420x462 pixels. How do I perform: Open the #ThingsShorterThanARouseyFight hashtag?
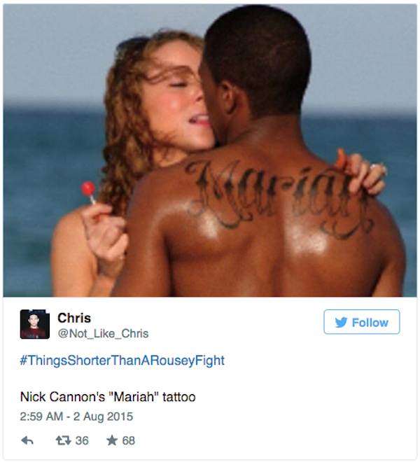122,360
